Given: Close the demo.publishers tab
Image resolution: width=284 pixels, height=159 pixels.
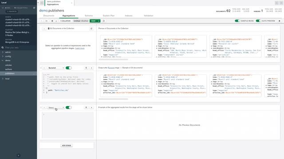Looking at the screenshot, I should [x=71, y=3].
